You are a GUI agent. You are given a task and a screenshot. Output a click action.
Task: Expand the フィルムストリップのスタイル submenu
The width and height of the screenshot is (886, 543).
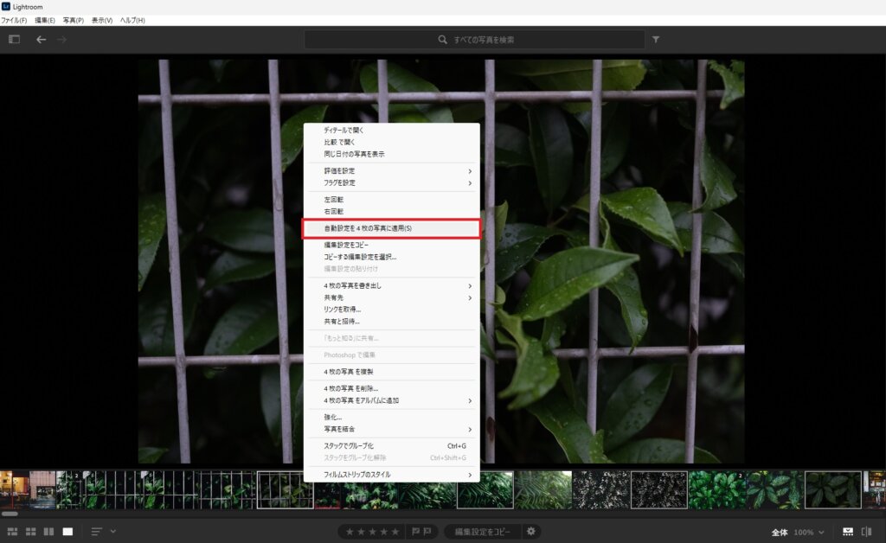392,475
